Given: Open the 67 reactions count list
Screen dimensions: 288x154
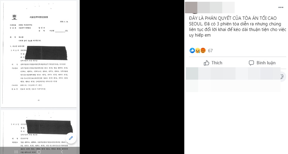Looking at the screenshot, I should tap(210, 51).
